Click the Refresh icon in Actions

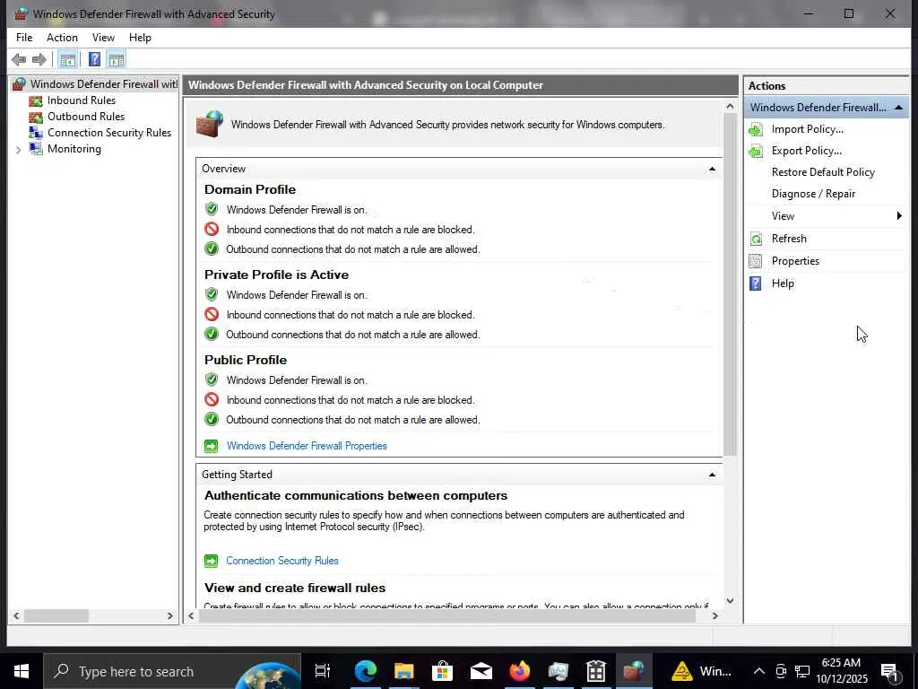click(x=756, y=239)
